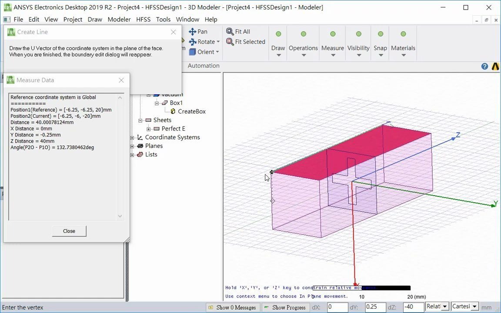
Task: Open the HFSS menu
Action: click(143, 20)
